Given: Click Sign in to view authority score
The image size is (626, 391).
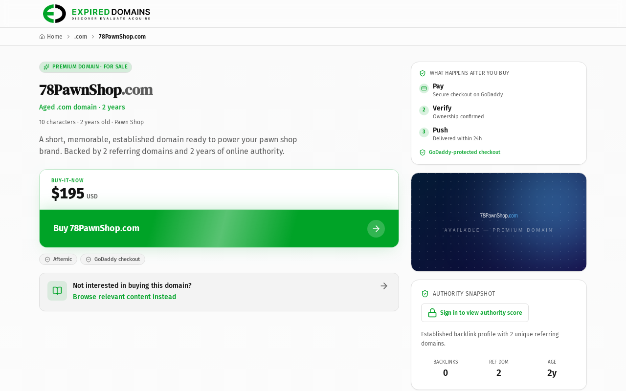Looking at the screenshot, I should point(475,313).
